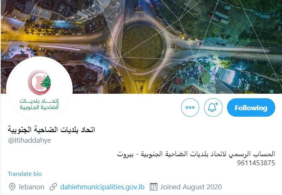
Task: Click the calendar icon next to Joined
Action: pyautogui.click(x=153, y=187)
